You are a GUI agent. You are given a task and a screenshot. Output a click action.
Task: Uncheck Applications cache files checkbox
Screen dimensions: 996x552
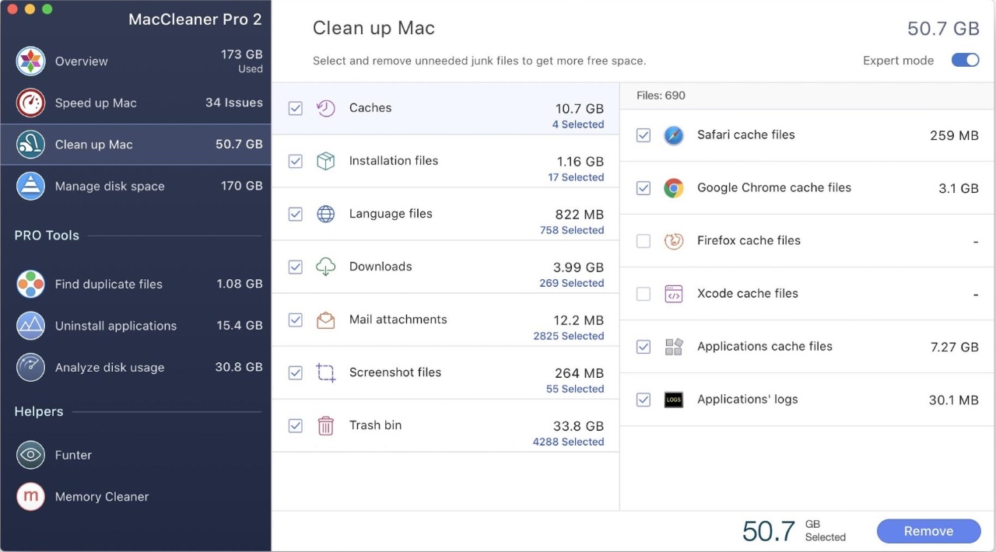click(644, 347)
